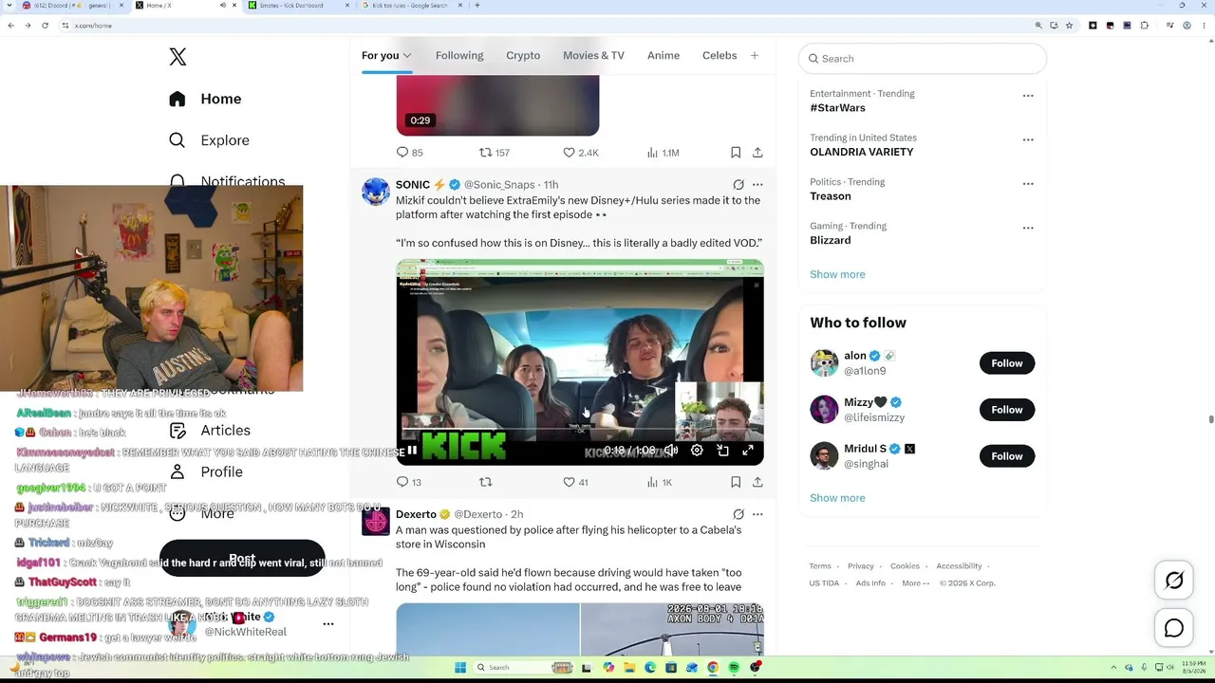Screen dimensions: 1215x683
Task: Make the SONIC video fullscreen
Action: [x=748, y=451]
